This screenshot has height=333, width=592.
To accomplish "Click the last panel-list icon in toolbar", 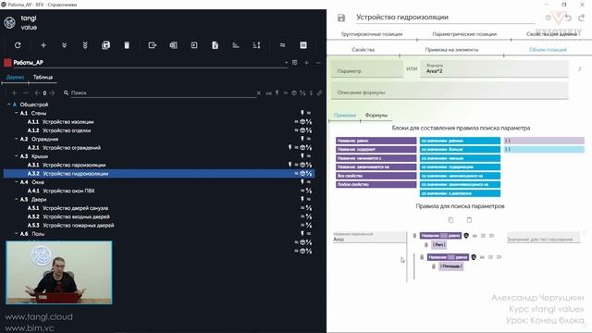I will coord(303,45).
